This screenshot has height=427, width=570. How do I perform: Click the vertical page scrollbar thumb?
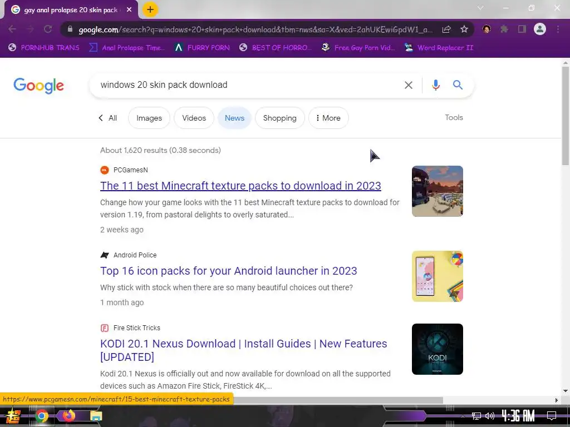[x=566, y=116]
